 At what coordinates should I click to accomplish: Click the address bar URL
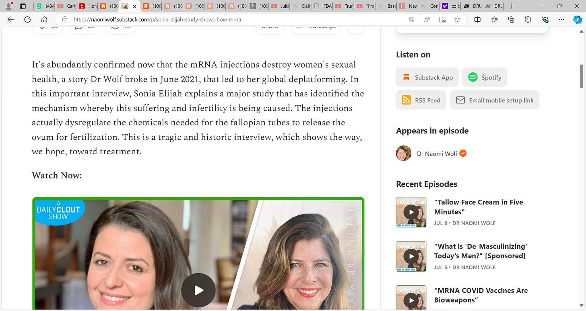[x=157, y=19]
